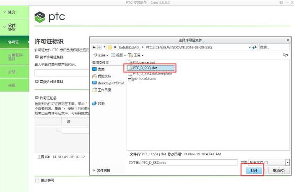The image size is (294, 192).
Task: Open the 组织 (Organize) menu
Action: coord(100,55)
